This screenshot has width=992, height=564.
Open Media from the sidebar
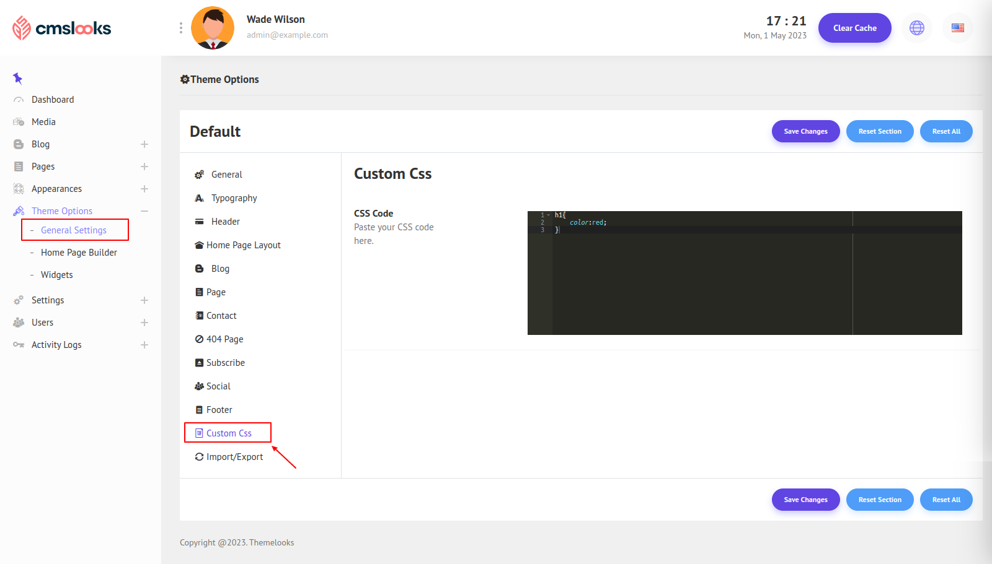pyautogui.click(x=43, y=122)
